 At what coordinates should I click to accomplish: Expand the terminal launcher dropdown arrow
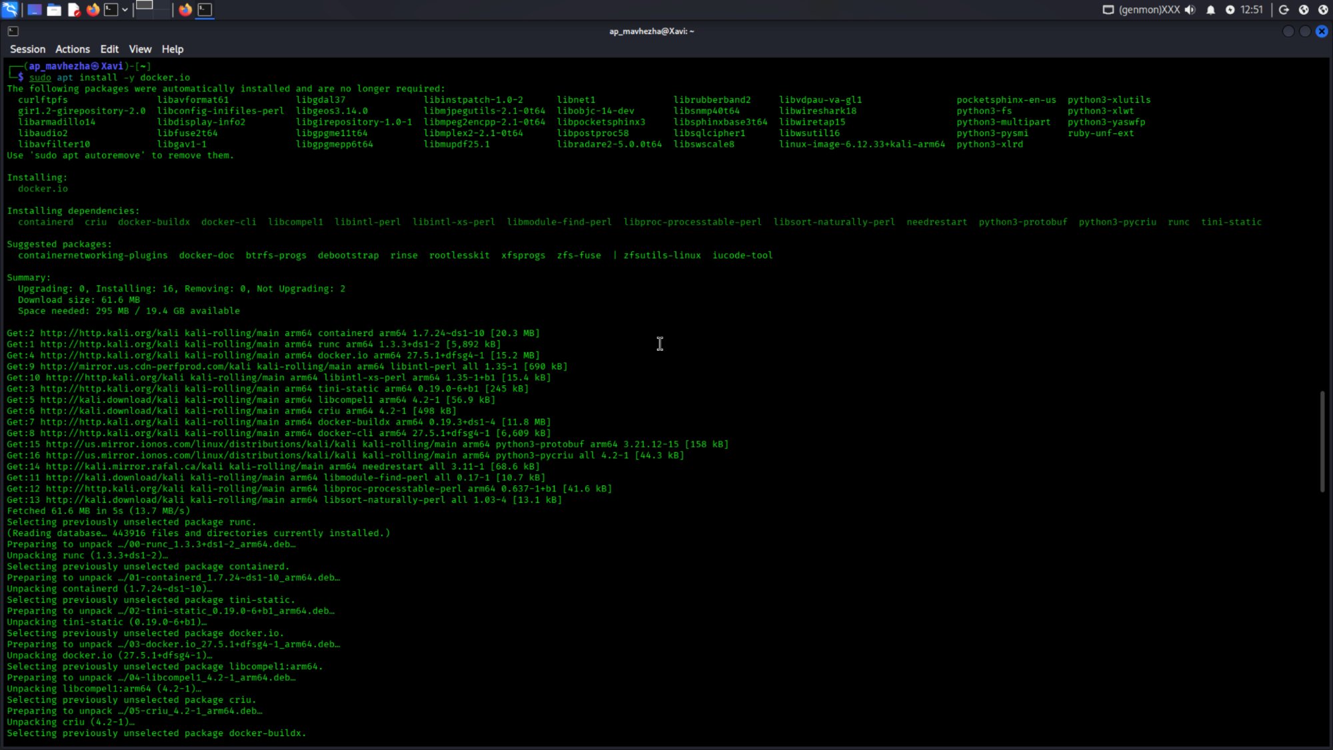(125, 10)
